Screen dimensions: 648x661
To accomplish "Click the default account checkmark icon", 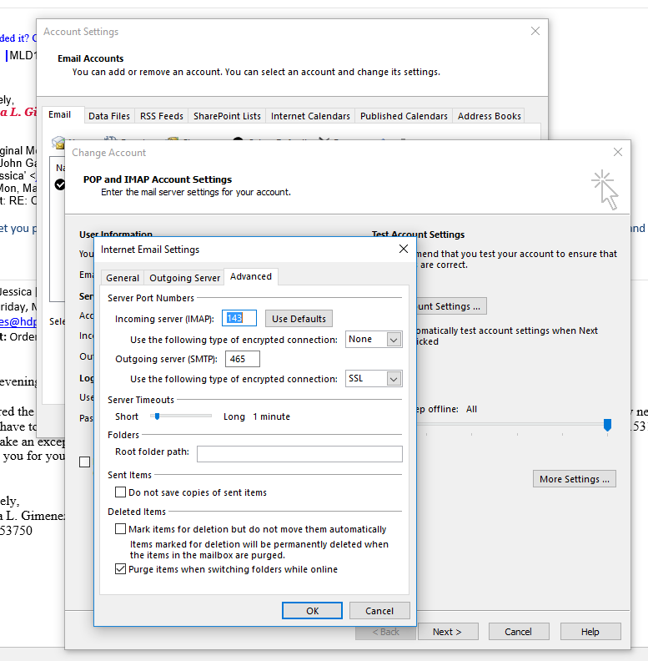I will click(60, 184).
